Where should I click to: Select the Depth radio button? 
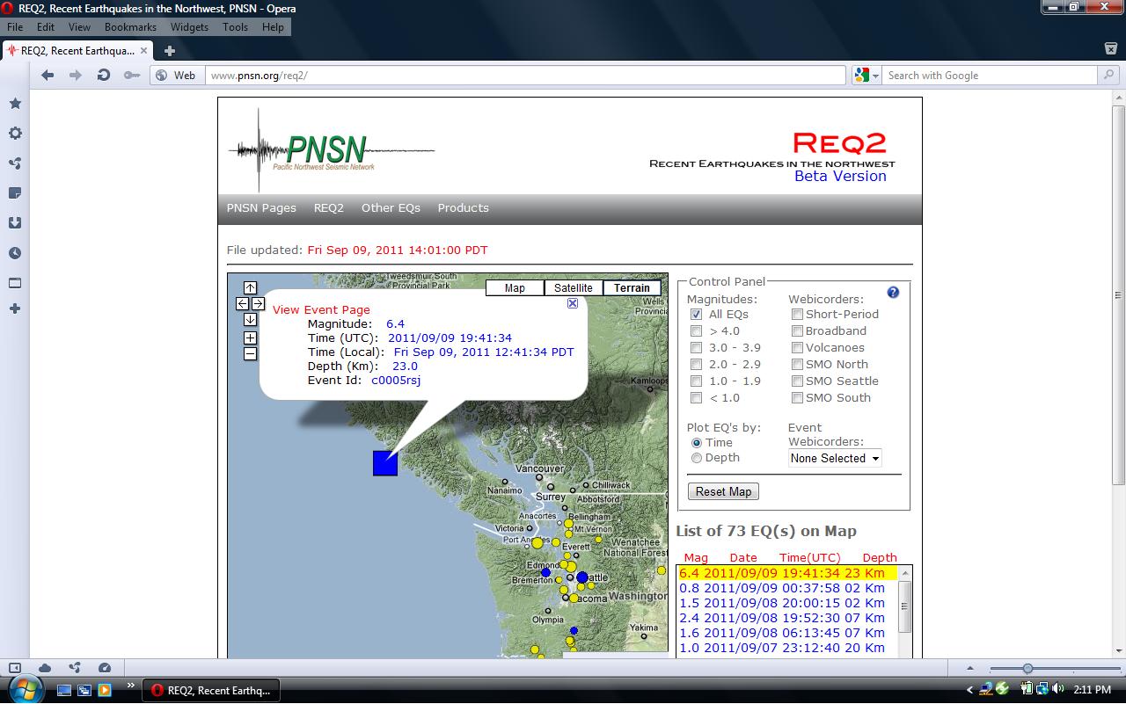697,458
